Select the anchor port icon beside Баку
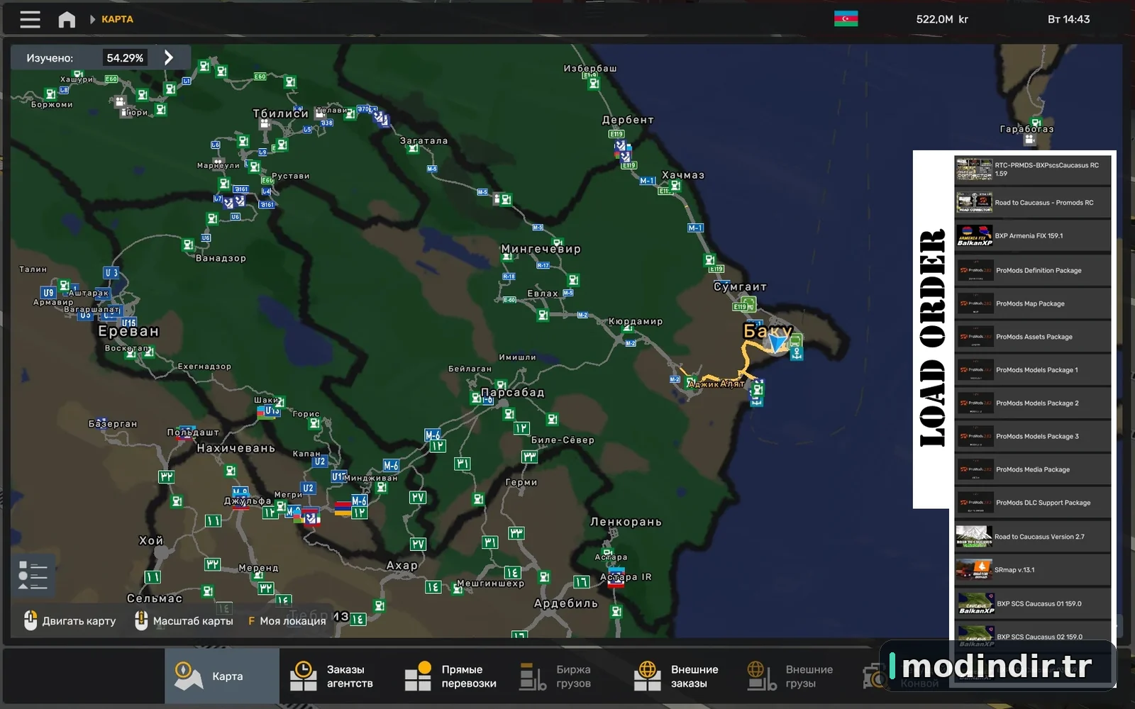 pos(797,354)
